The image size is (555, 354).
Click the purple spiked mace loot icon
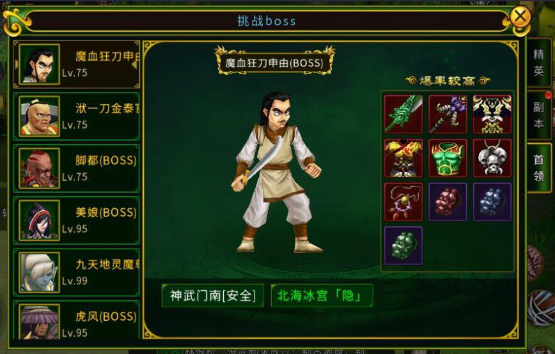pos(448,114)
